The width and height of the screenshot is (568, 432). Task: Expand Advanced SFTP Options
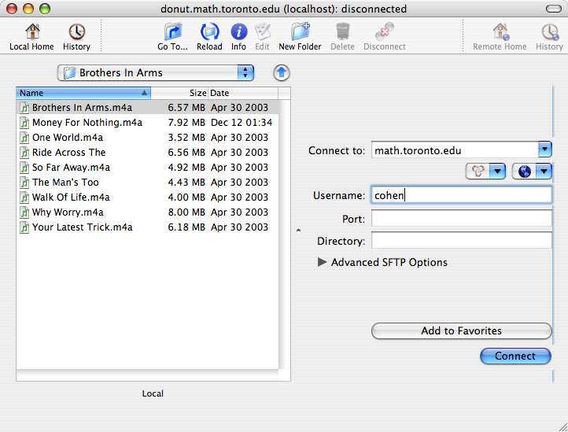322,262
